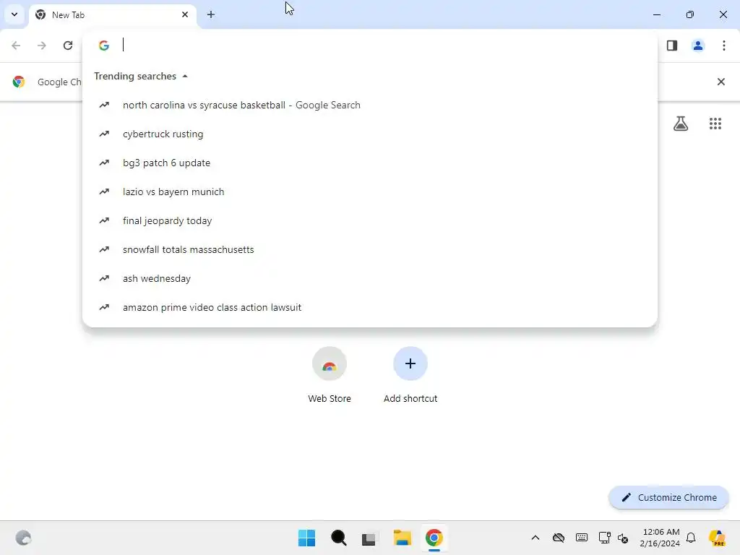Select cybertruck rusting suggestion
Image resolution: width=740 pixels, height=555 pixels.
point(369,134)
